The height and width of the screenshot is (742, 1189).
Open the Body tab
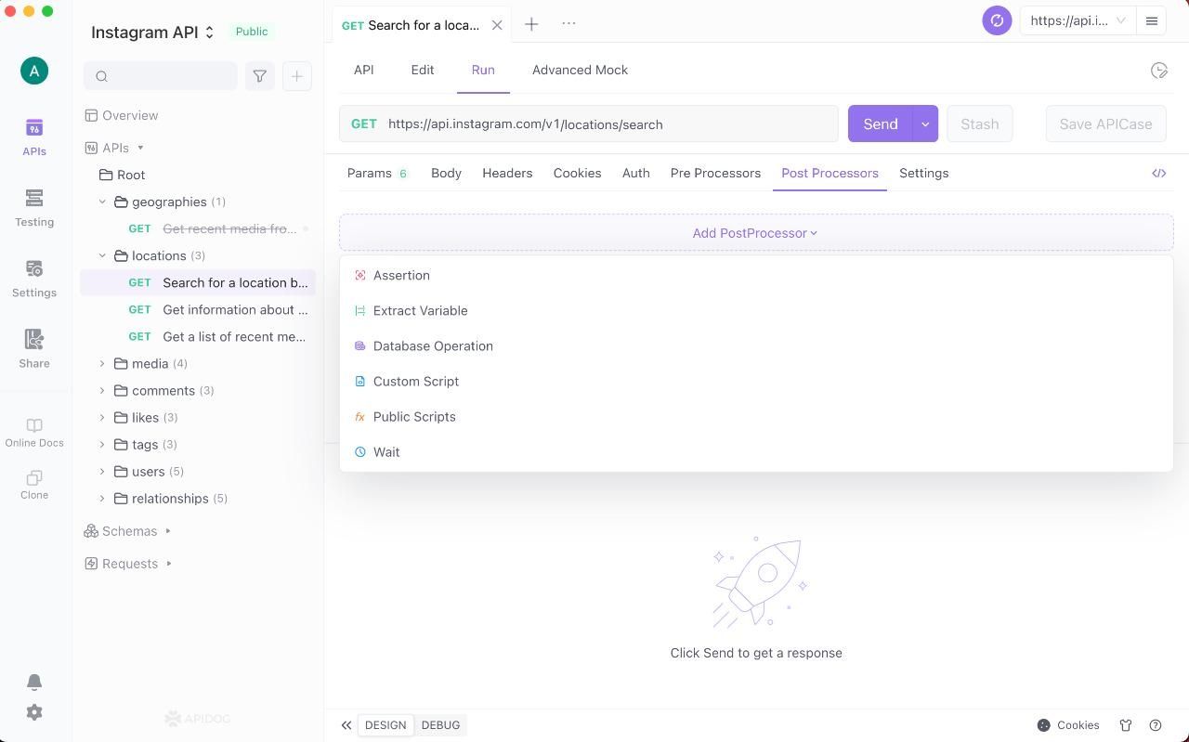click(x=446, y=174)
